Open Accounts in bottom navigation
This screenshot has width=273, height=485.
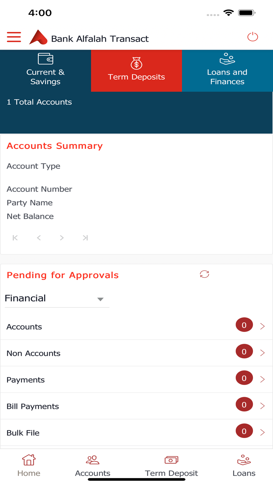tap(93, 466)
